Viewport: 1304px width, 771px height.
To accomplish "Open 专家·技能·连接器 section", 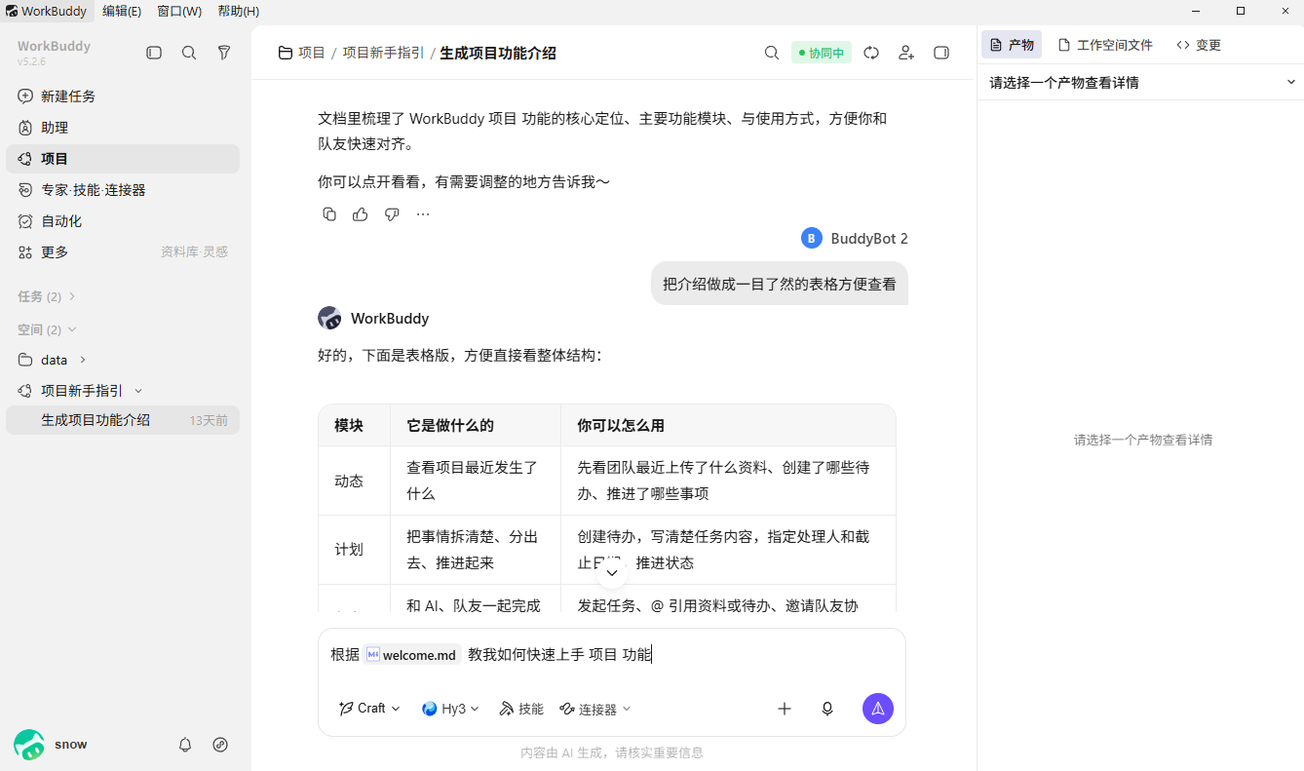I will click(123, 190).
